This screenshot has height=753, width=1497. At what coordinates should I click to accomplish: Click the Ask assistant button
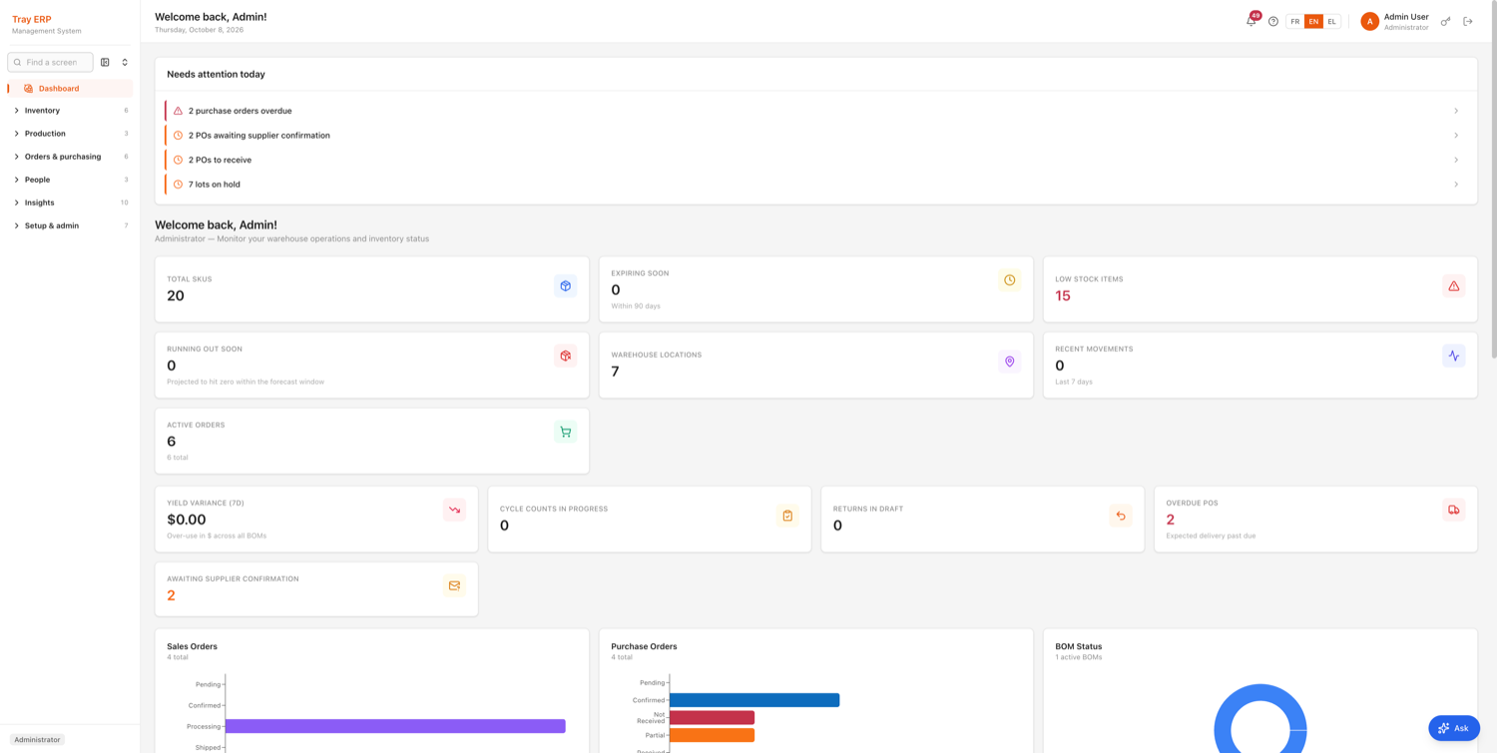click(1454, 728)
